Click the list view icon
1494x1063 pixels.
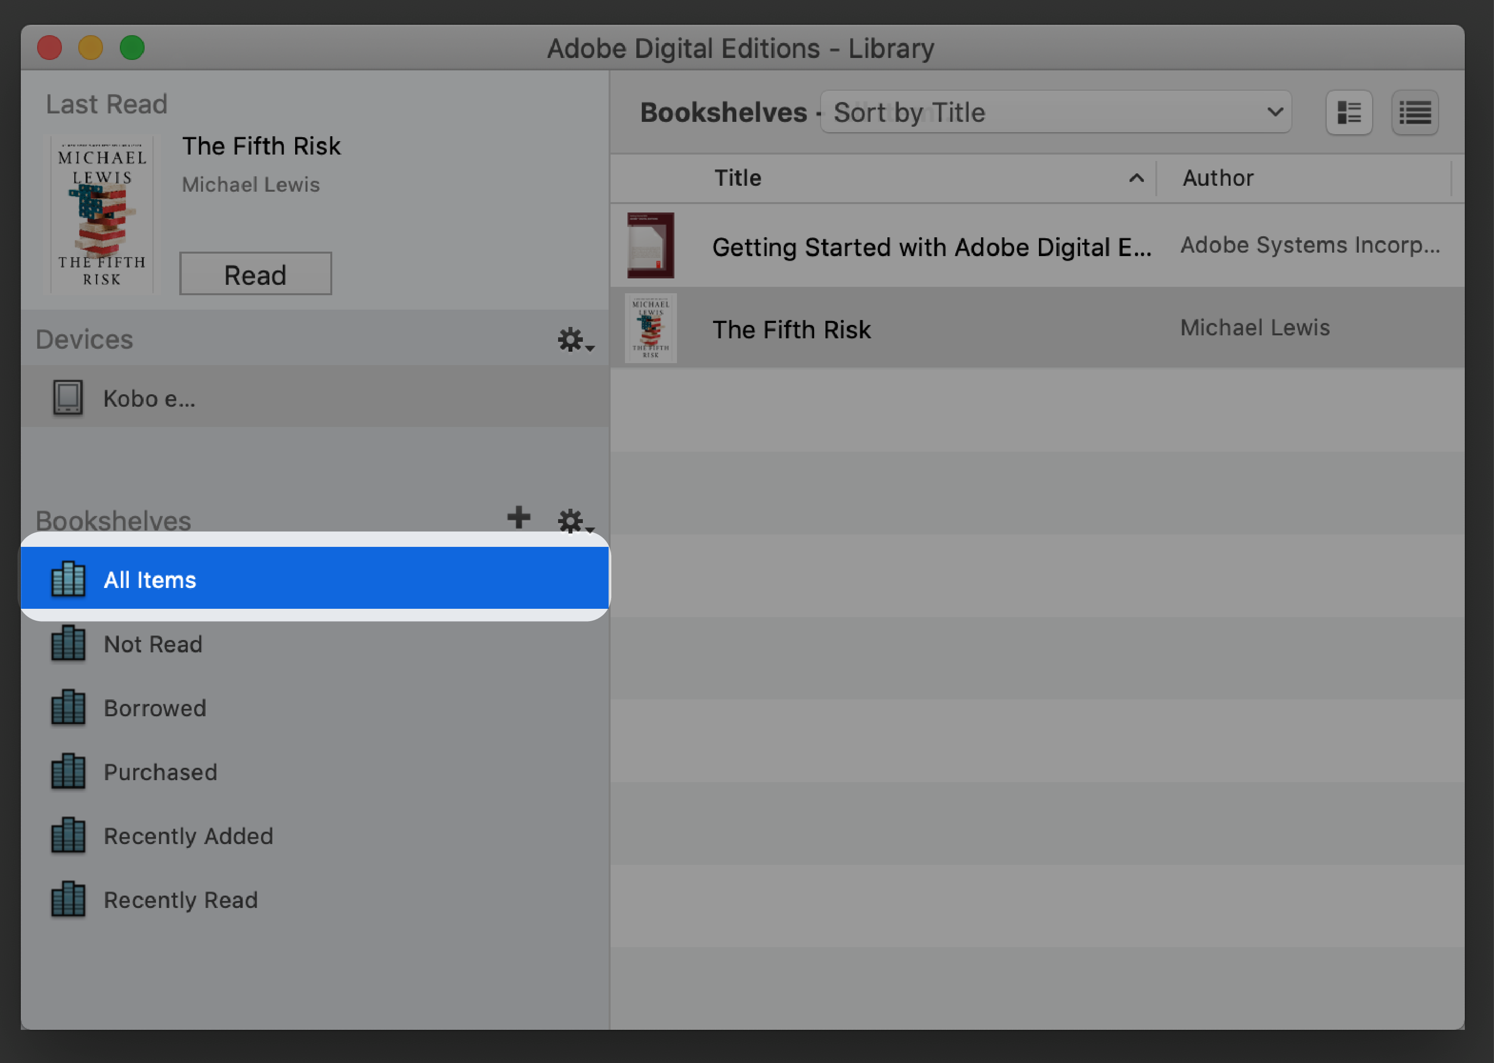tap(1416, 113)
